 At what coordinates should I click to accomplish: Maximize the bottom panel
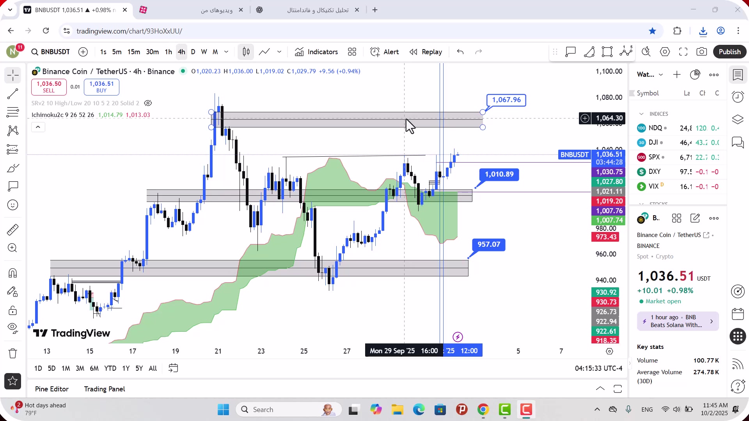pyautogui.click(x=618, y=389)
